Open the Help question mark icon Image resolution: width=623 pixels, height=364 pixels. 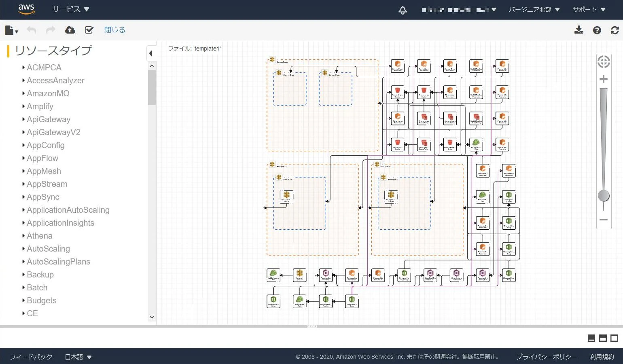coord(597,30)
